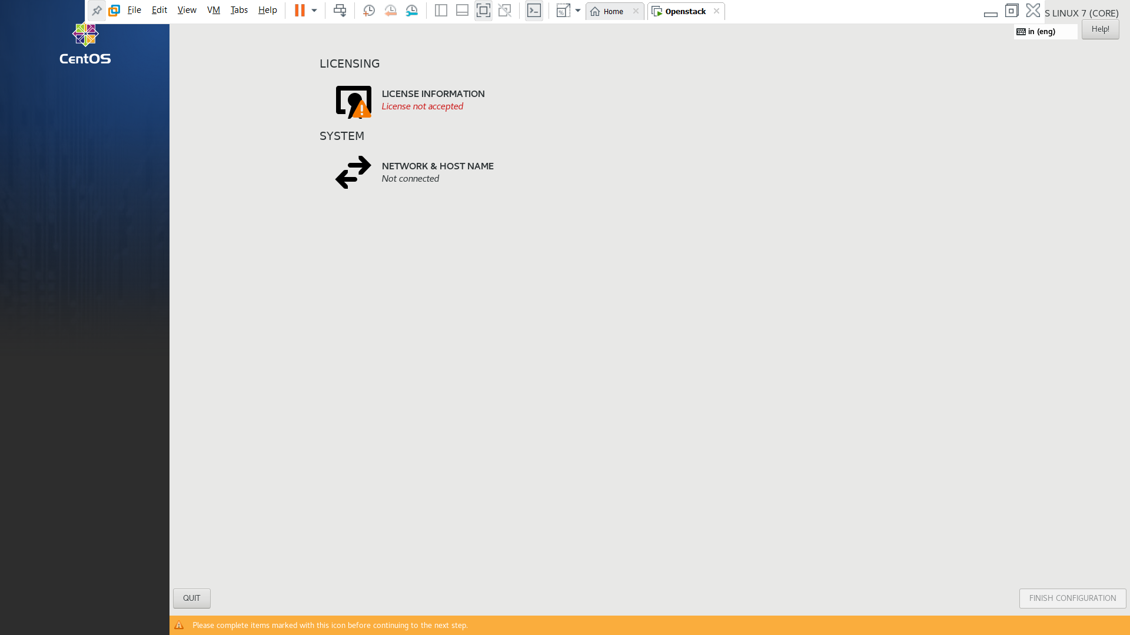Switch to Unity mode
Screen dimensions: 1130x635
point(504,11)
